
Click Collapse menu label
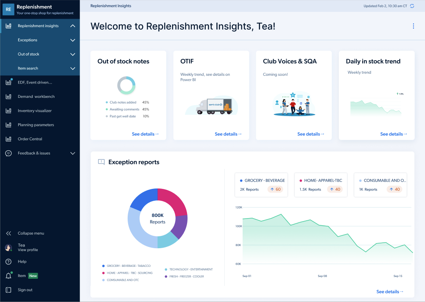(x=31, y=233)
